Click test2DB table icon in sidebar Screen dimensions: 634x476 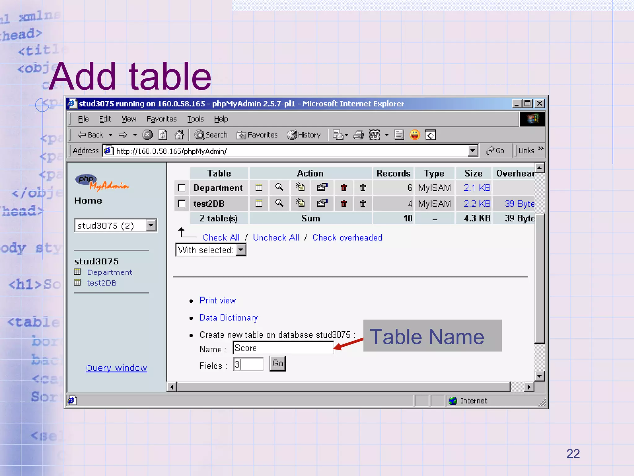click(x=77, y=282)
